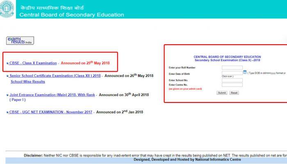Open Senior School Certificate Examination (Class XII) 2018
Viewport: 287px width, 164px height.
(55, 75)
